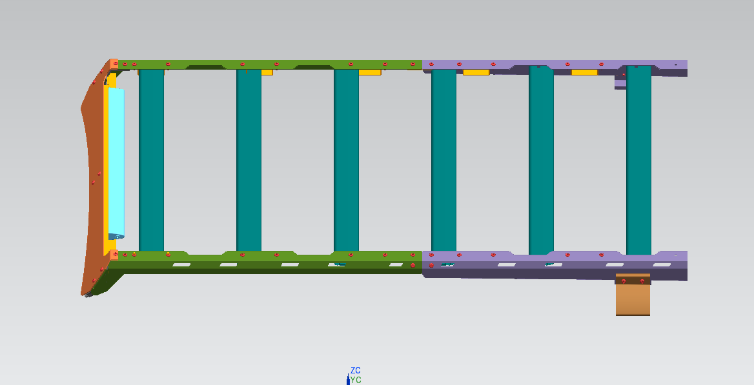Click the orange corner block at top-left
This screenshot has width=754, height=385.
point(114,64)
